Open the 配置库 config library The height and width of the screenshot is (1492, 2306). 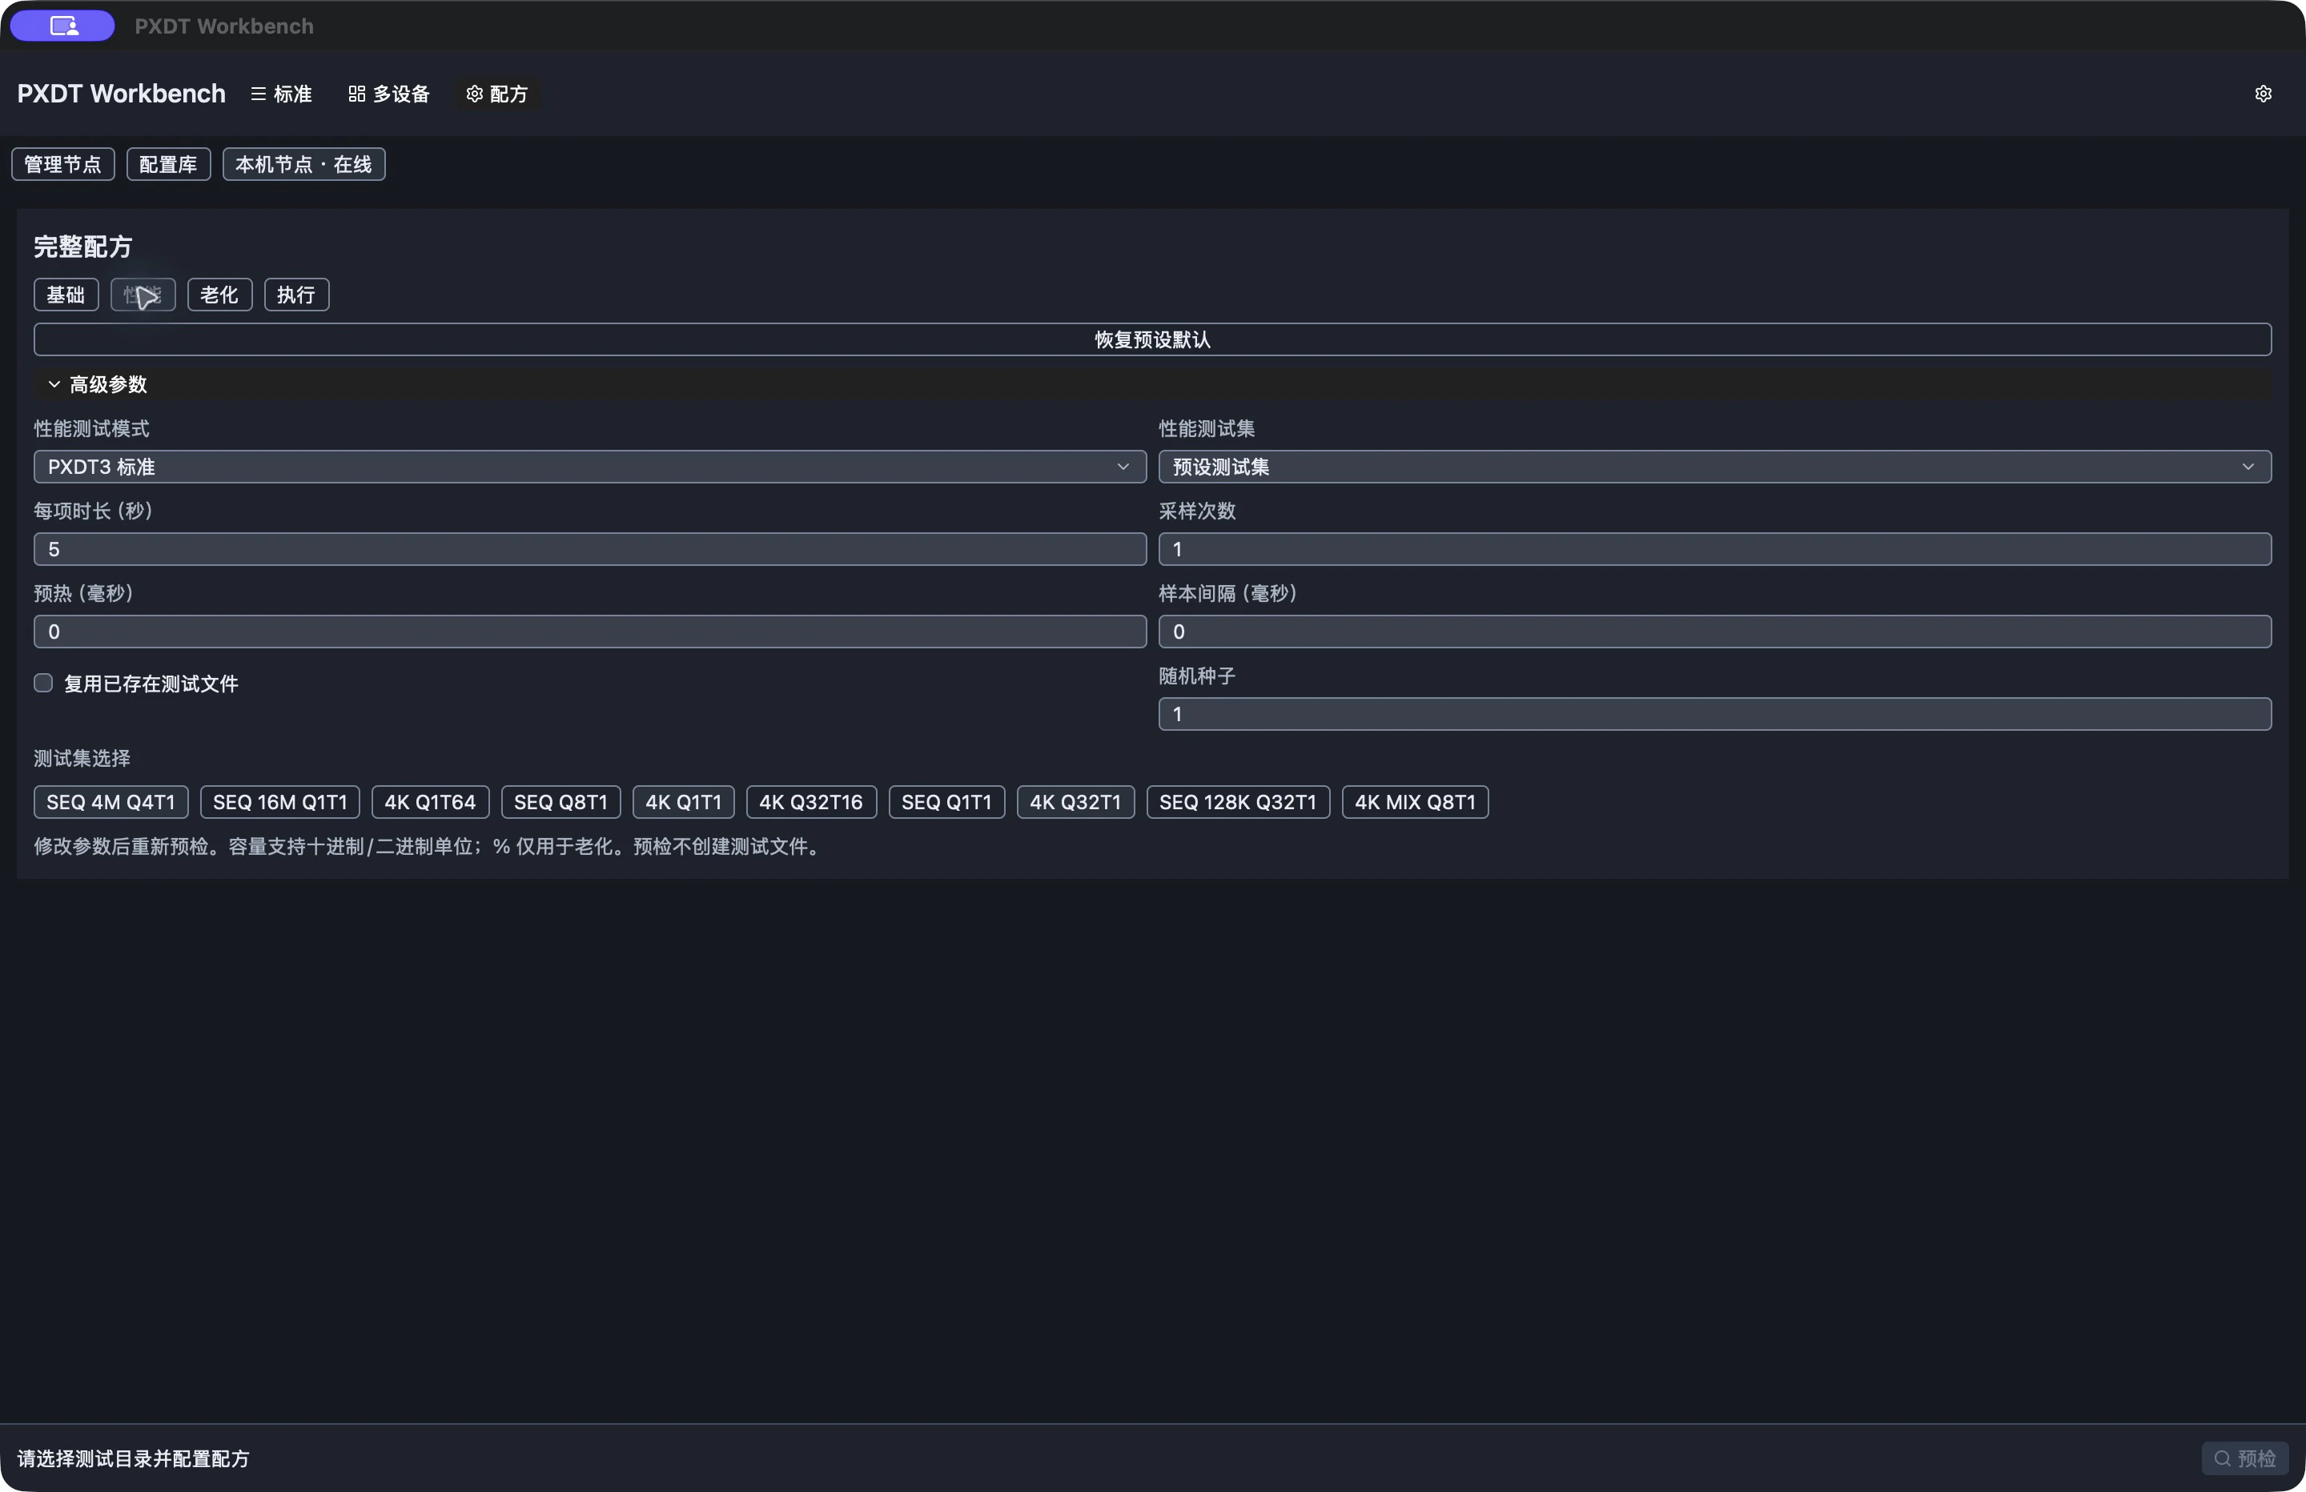click(169, 165)
